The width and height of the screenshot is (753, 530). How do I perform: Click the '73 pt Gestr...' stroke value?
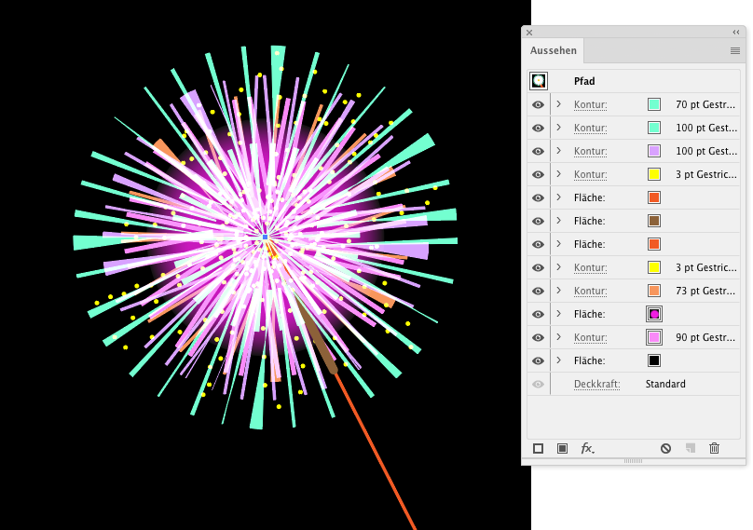(x=705, y=291)
